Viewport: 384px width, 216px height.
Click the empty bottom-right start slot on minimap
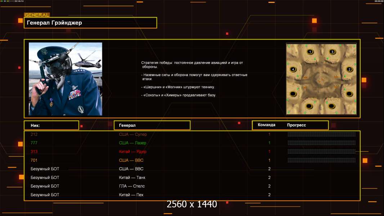[x=332, y=106]
